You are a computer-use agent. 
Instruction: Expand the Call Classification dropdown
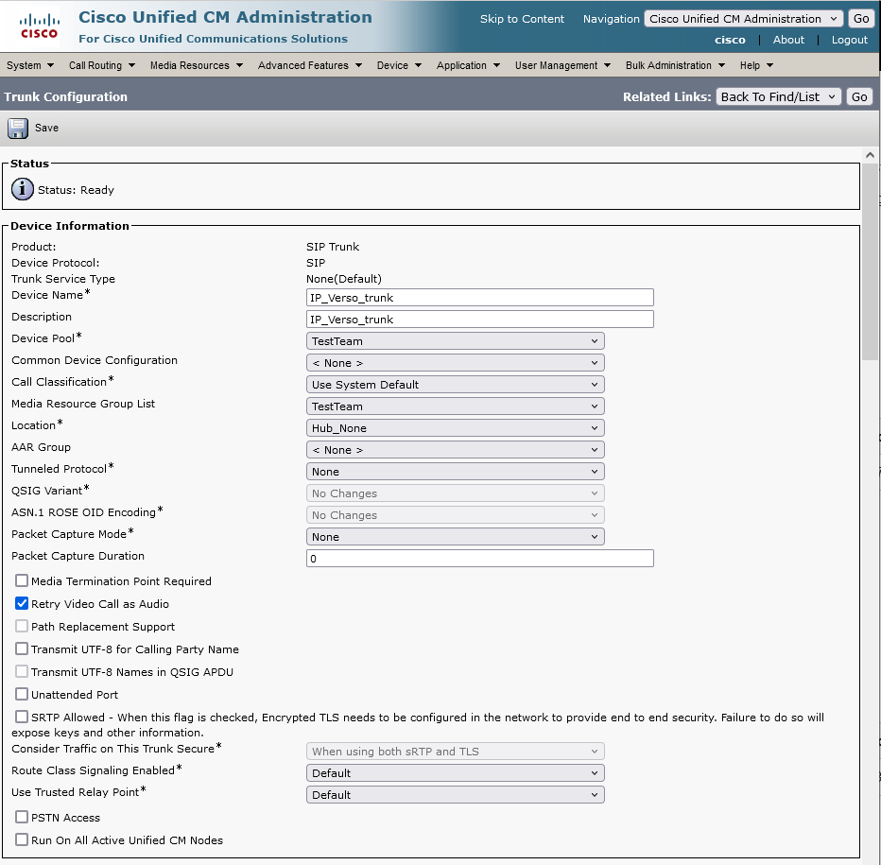tap(455, 385)
